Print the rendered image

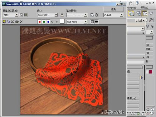pyautogui.click(x=17, y=22)
